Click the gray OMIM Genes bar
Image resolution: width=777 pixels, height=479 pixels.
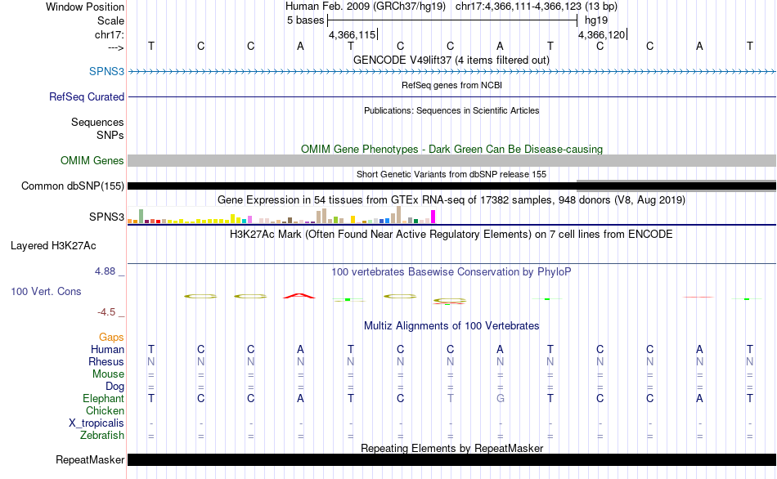point(451,160)
